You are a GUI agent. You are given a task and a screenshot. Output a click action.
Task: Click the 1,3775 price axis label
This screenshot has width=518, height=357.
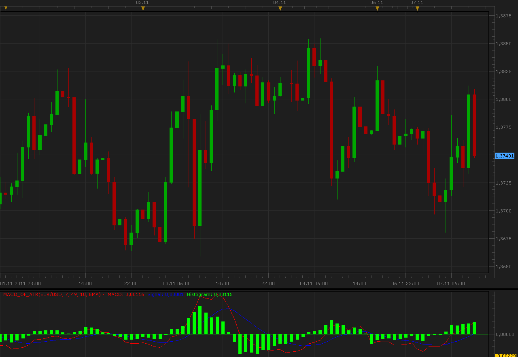[x=503, y=127]
